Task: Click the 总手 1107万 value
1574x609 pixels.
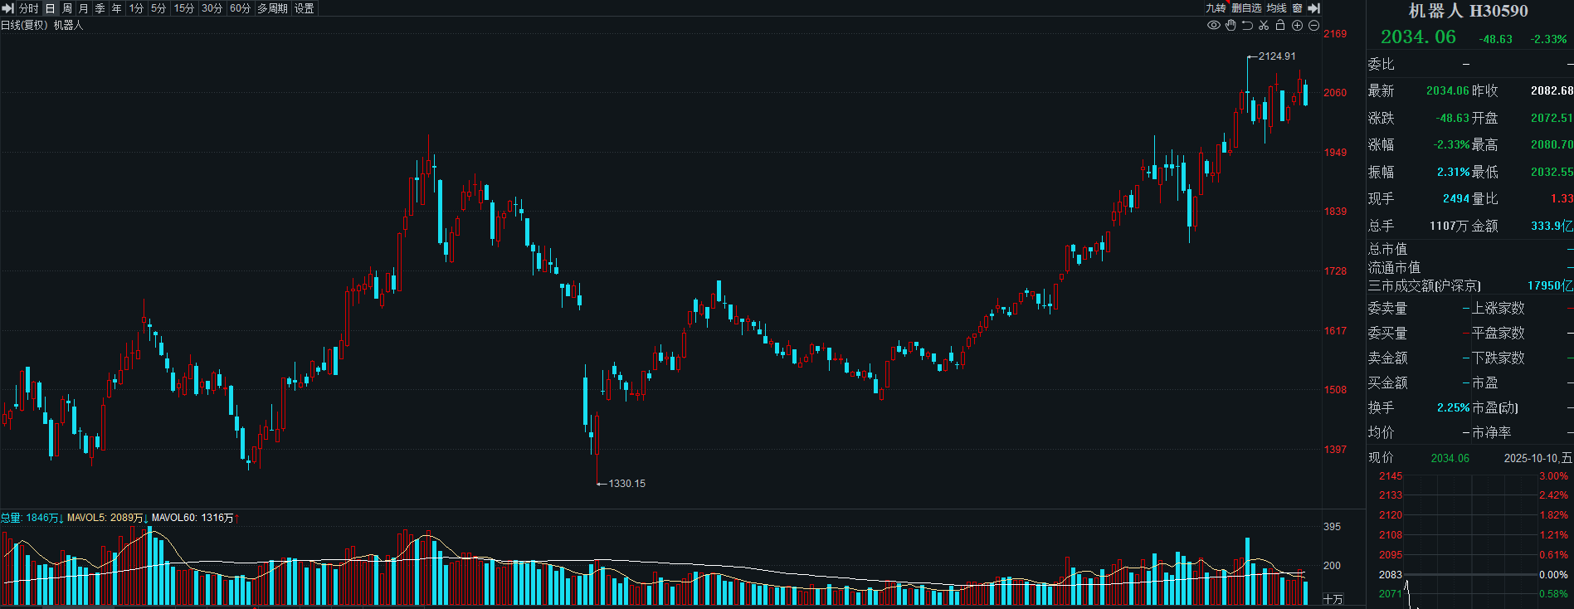Action: pyautogui.click(x=1449, y=226)
